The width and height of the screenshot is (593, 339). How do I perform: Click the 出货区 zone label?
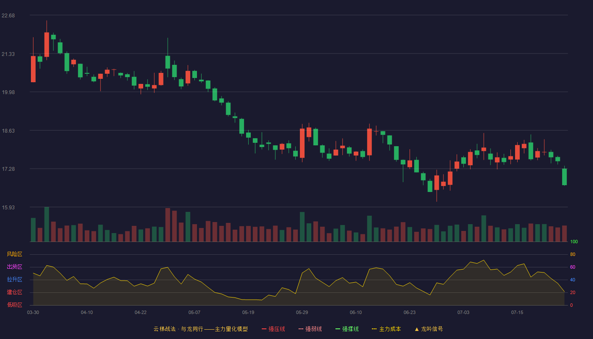pos(14,267)
